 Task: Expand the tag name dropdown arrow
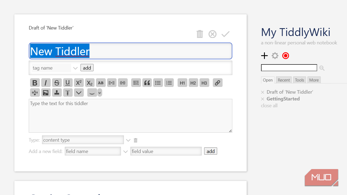coord(75,68)
